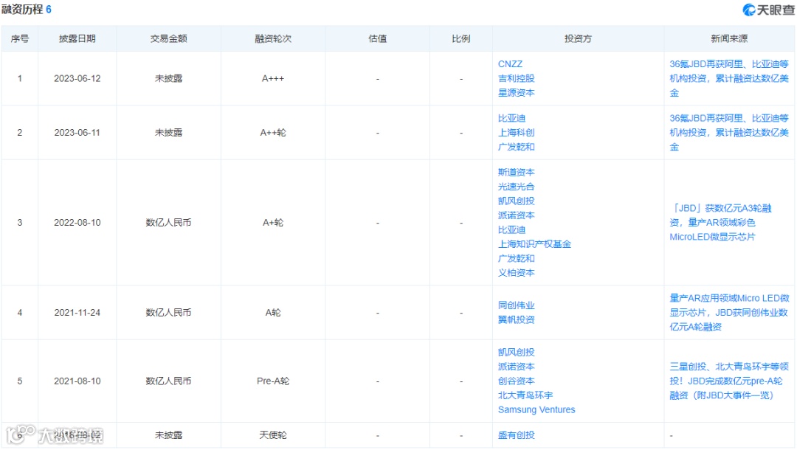Open news about 三星创投 pre-A轮
The height and width of the screenshot is (450, 797).
coord(728,381)
